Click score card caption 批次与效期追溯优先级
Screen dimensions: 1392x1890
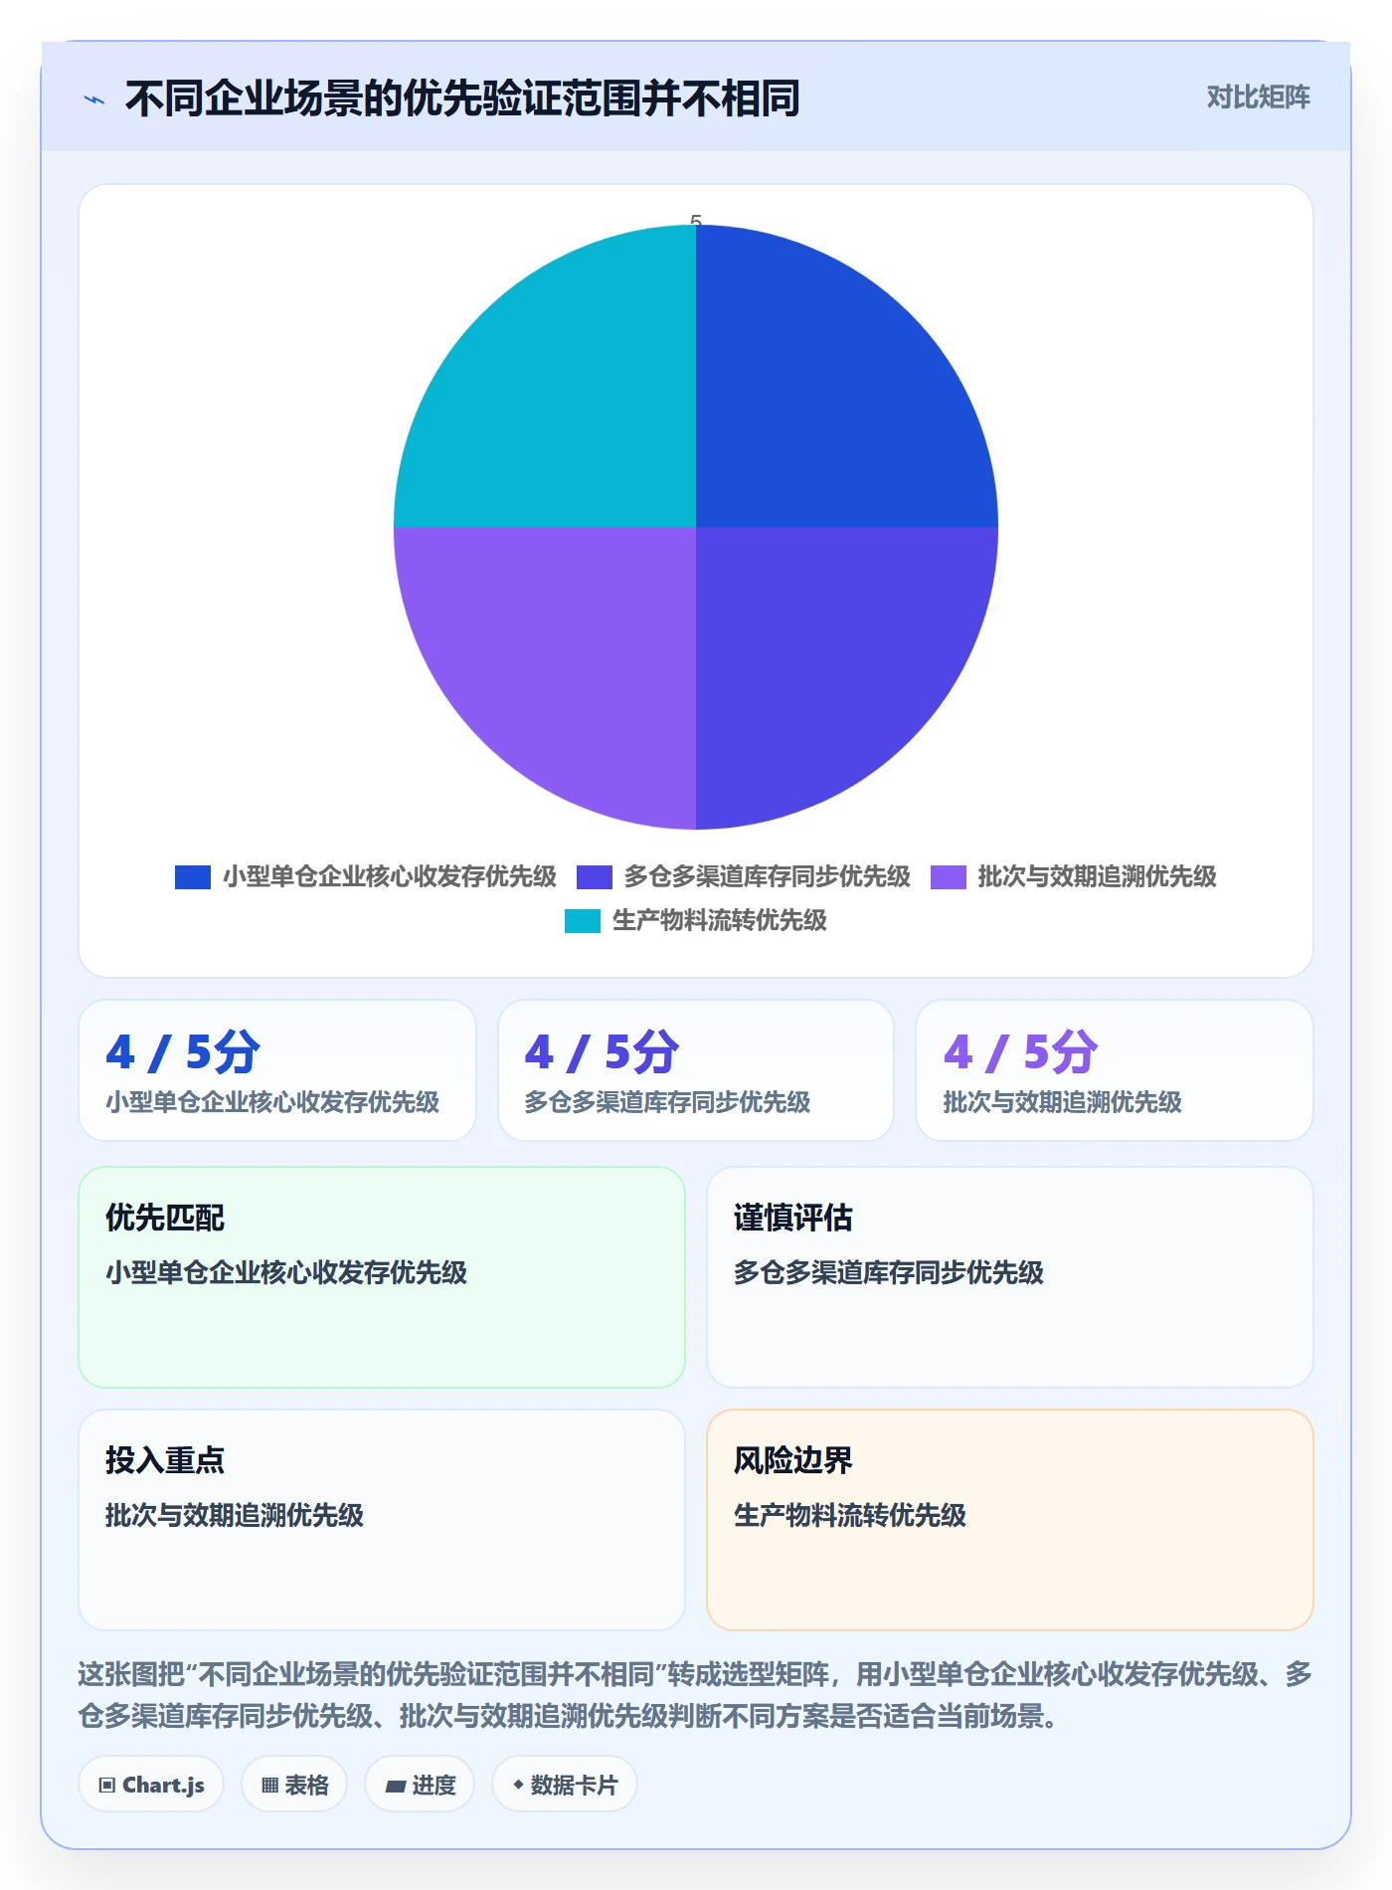click(1063, 1102)
